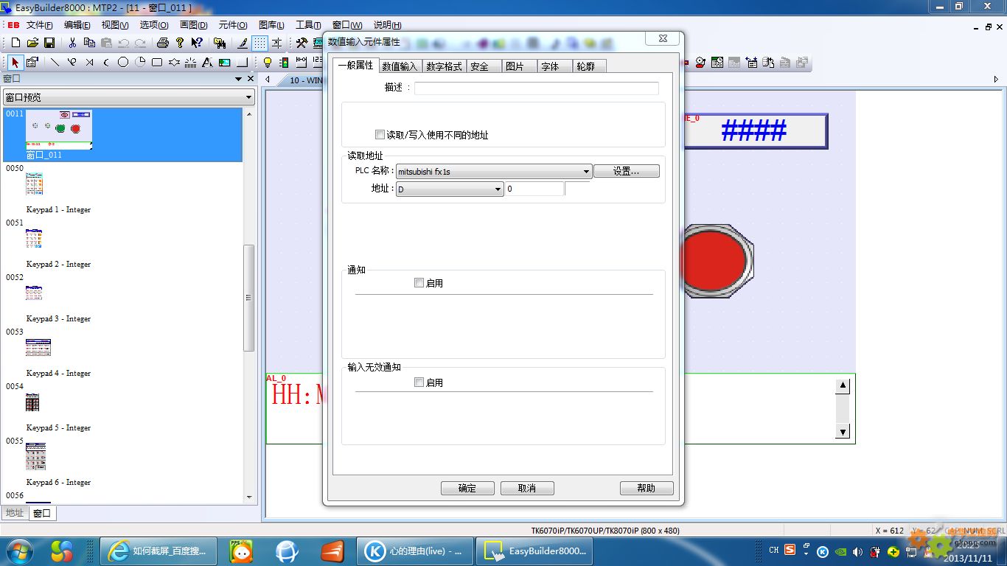The height and width of the screenshot is (566, 1007).
Task: Click the 取消 button
Action: [x=527, y=488]
